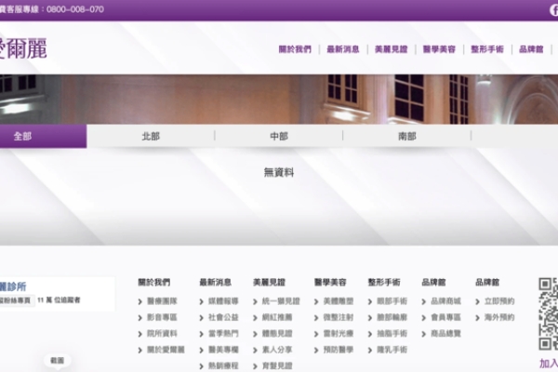The height and width of the screenshot is (372, 558).
Task: Open the 眼部手術 footer link
Action: [392, 301]
